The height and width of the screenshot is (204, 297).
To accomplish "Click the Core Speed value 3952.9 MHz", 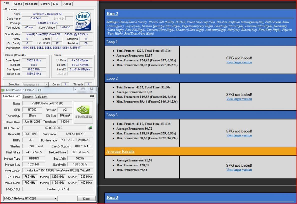I will 34,60.
